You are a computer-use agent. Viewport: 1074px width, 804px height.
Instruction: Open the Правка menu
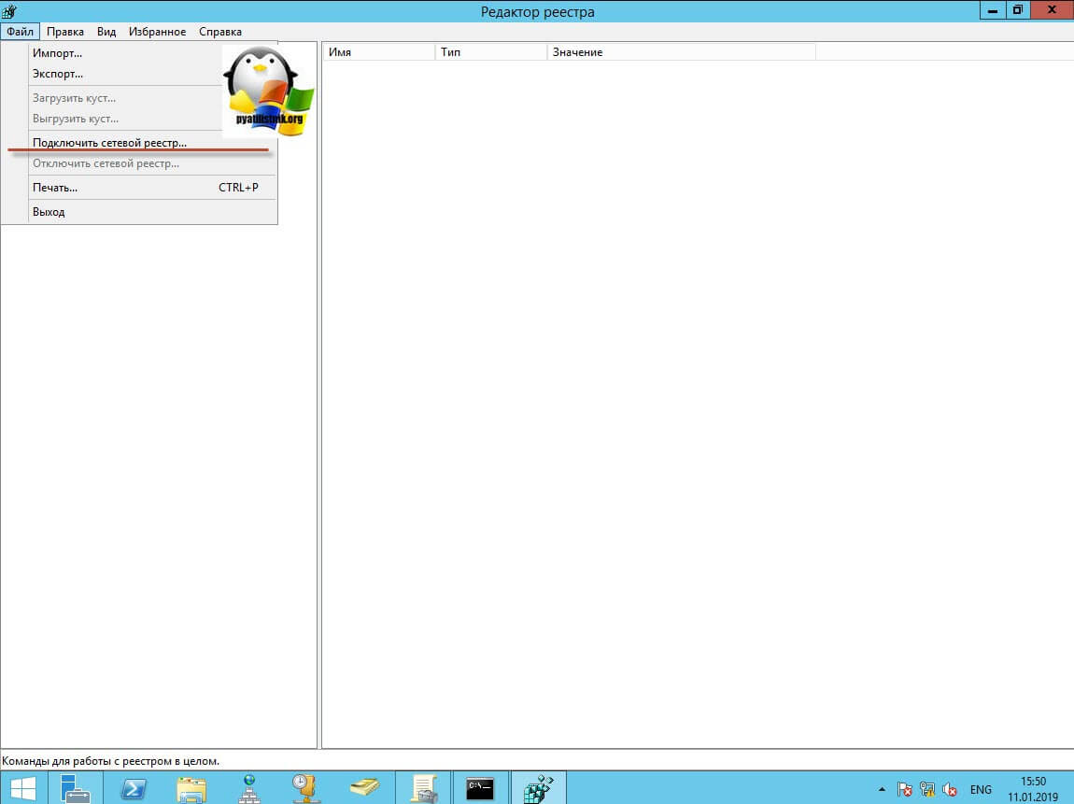pos(65,32)
